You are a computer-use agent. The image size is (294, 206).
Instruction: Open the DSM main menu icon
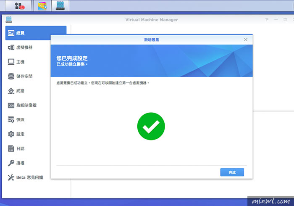(x=18, y=5)
